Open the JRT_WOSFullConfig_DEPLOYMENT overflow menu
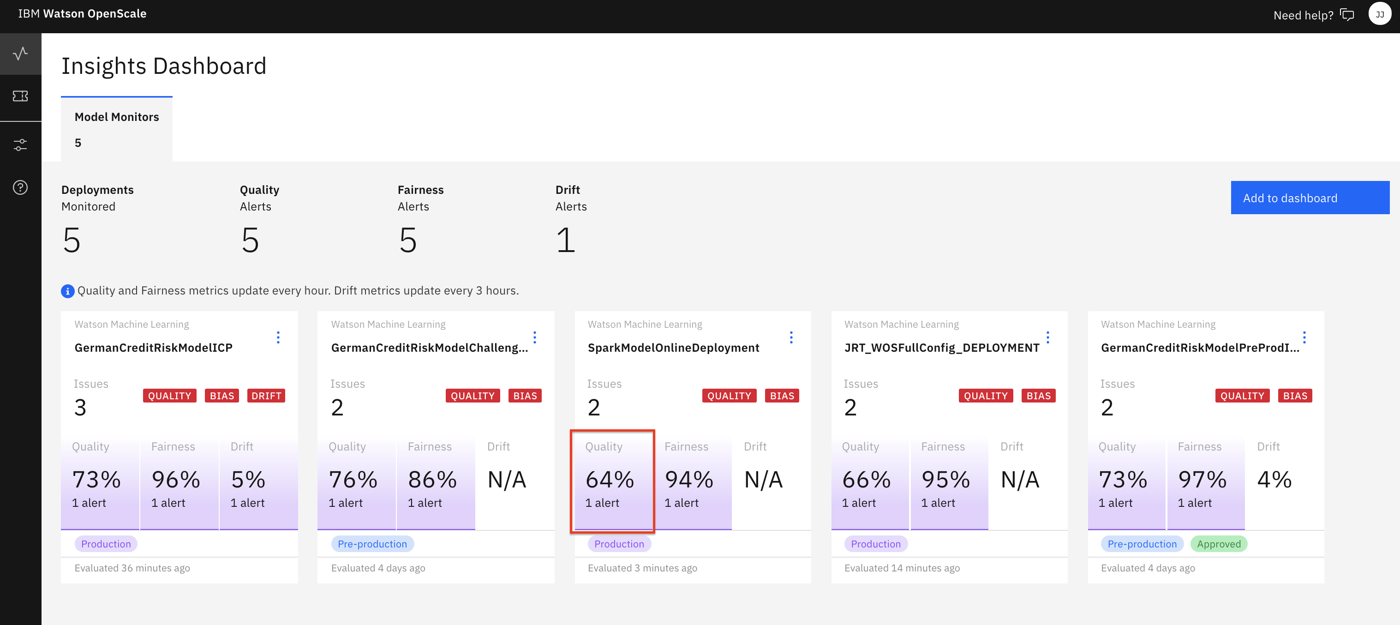This screenshot has width=1400, height=625. [x=1048, y=337]
